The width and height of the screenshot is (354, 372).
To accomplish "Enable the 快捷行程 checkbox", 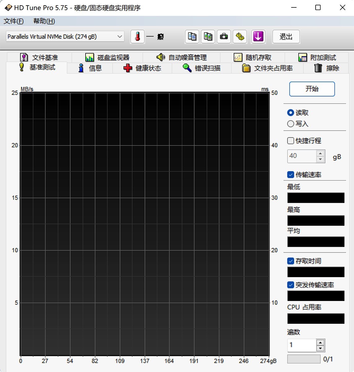I will pos(290,140).
